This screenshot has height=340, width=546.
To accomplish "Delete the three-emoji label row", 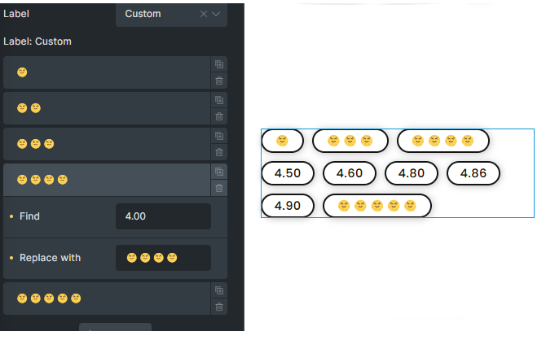I will 219,152.
